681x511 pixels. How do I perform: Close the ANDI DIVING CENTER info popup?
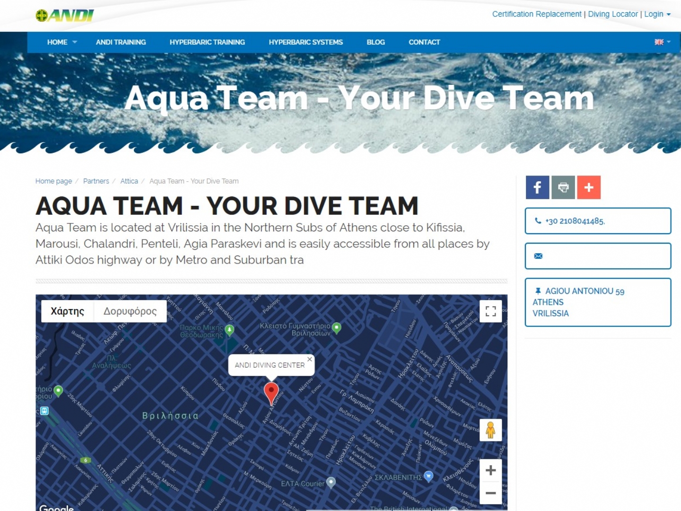pyautogui.click(x=310, y=359)
